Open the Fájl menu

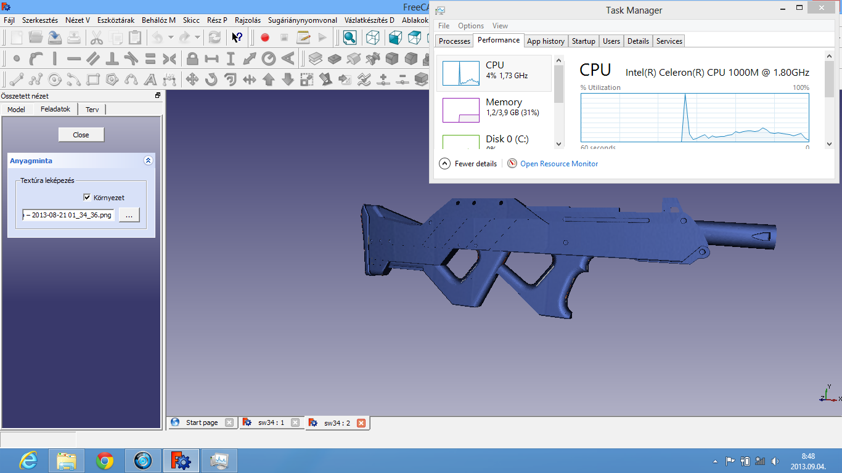click(x=9, y=20)
